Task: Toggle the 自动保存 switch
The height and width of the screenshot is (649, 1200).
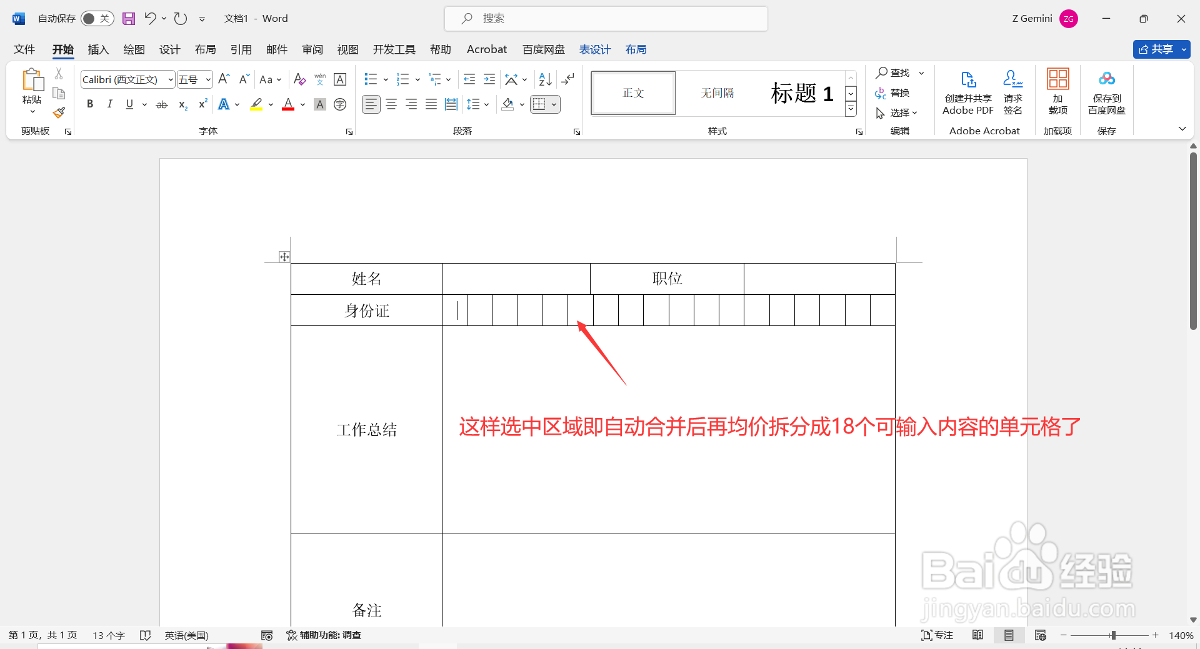Action: [x=97, y=18]
